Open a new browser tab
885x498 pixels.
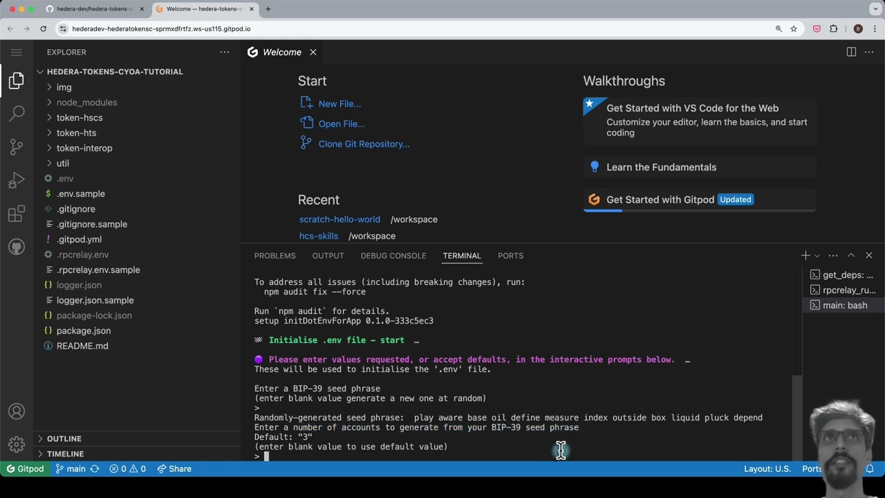[268, 9]
